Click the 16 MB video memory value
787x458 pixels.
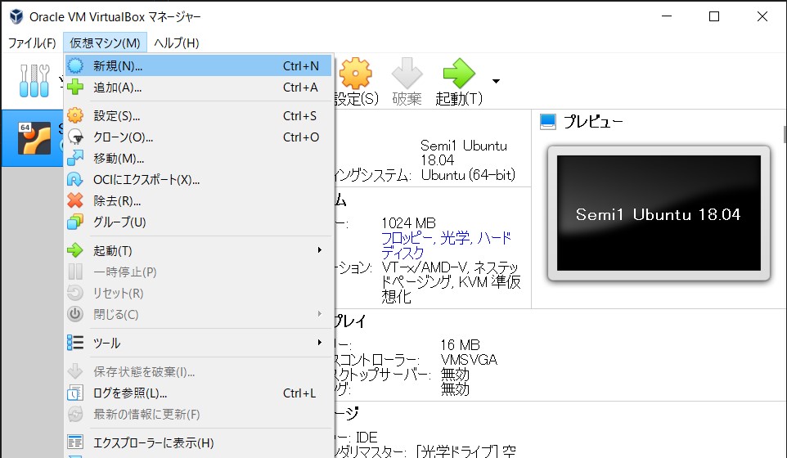[460, 344]
